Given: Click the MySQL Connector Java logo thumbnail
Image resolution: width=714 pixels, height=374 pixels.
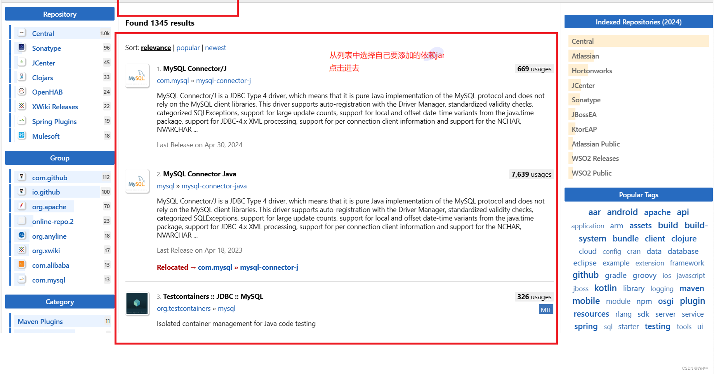Looking at the screenshot, I should 137,181.
